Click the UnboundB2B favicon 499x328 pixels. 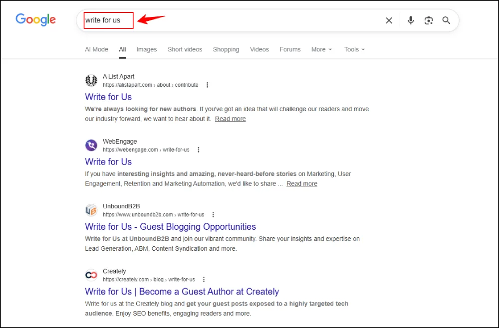coord(91,210)
